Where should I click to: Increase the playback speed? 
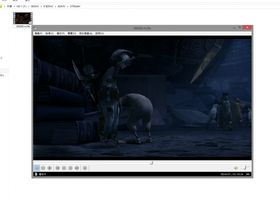pos(70,168)
